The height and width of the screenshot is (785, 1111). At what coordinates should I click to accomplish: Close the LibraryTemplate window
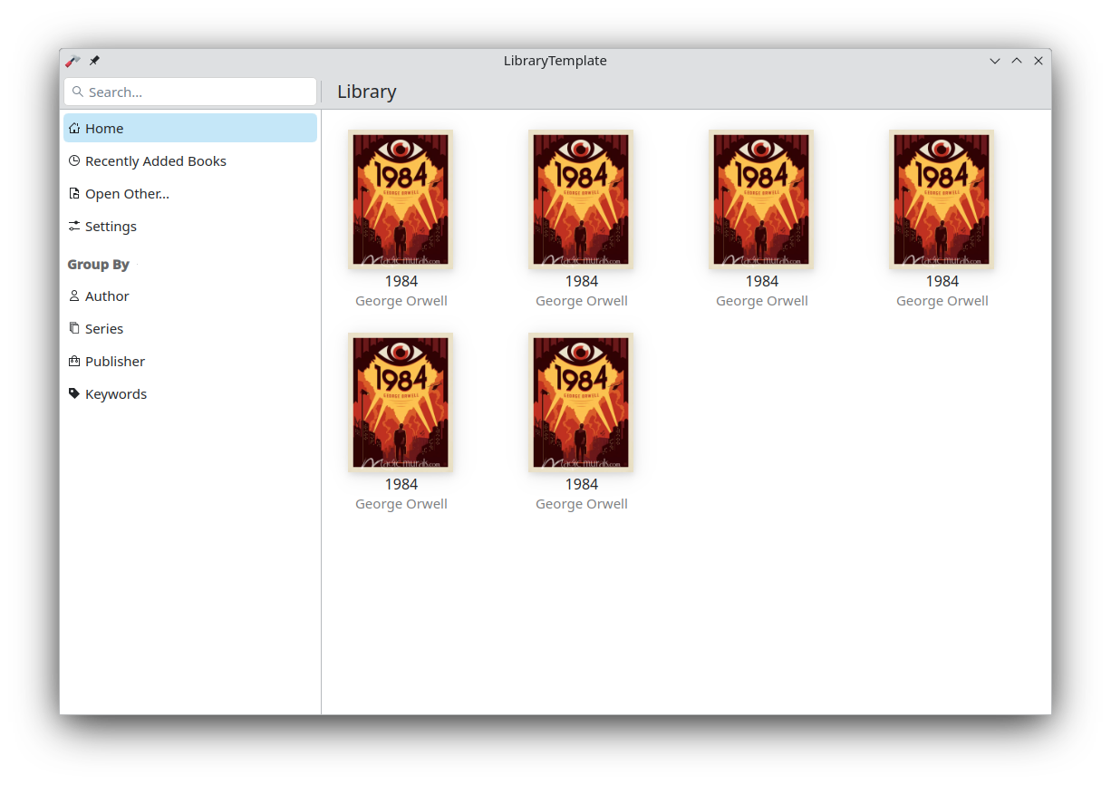pyautogui.click(x=1039, y=61)
